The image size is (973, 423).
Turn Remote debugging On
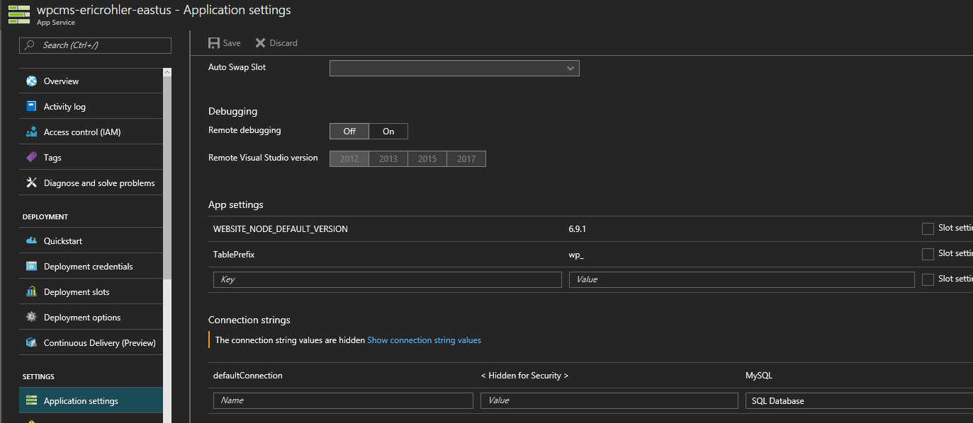pos(388,132)
